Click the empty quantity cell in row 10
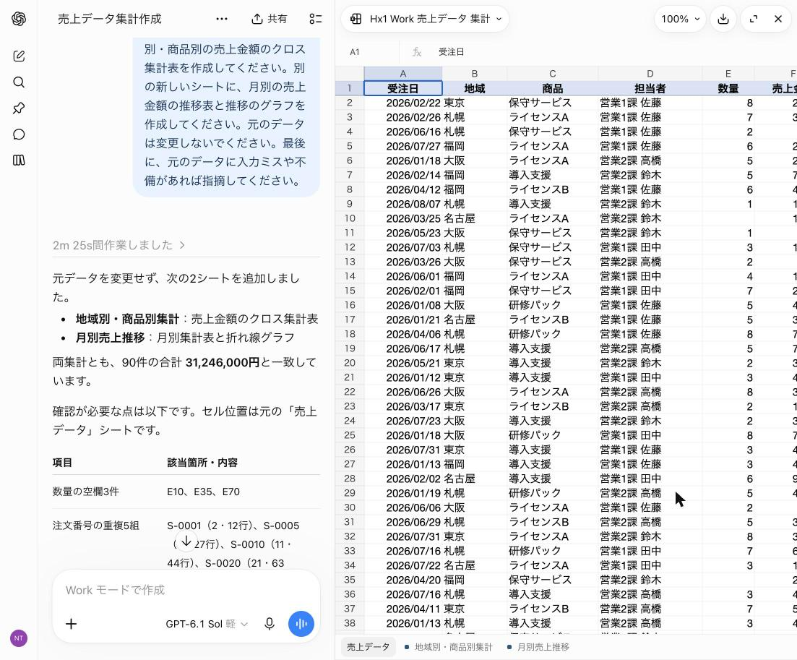The width and height of the screenshot is (797, 660). point(728,218)
